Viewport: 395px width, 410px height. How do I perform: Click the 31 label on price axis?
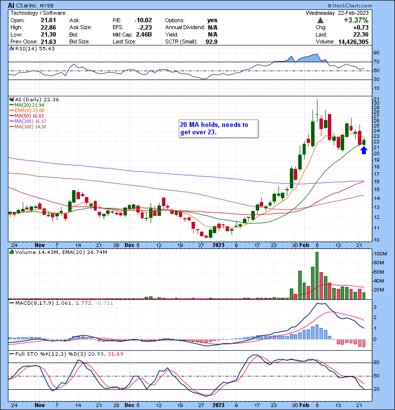(x=376, y=99)
